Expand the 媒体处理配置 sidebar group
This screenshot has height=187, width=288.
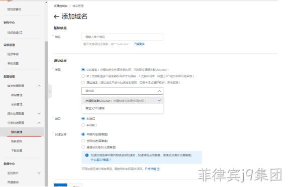coord(39,114)
